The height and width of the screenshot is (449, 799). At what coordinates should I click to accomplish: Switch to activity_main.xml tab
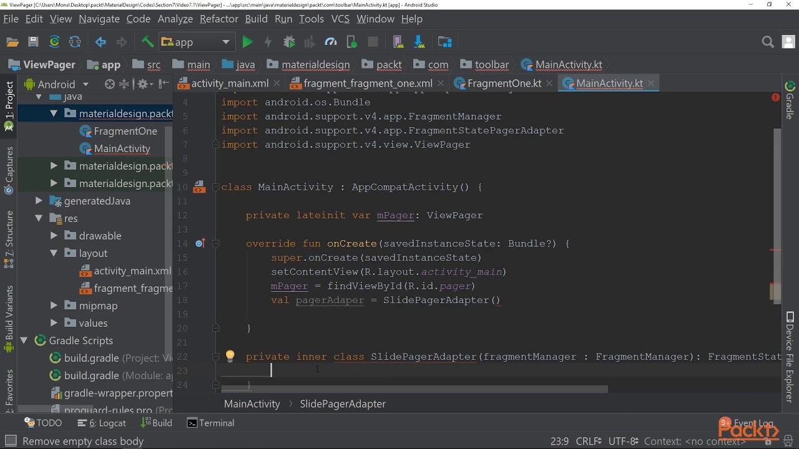point(230,83)
